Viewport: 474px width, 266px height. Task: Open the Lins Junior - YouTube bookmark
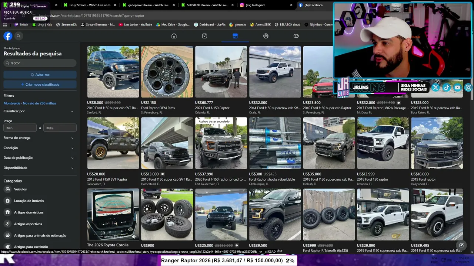(x=136, y=25)
